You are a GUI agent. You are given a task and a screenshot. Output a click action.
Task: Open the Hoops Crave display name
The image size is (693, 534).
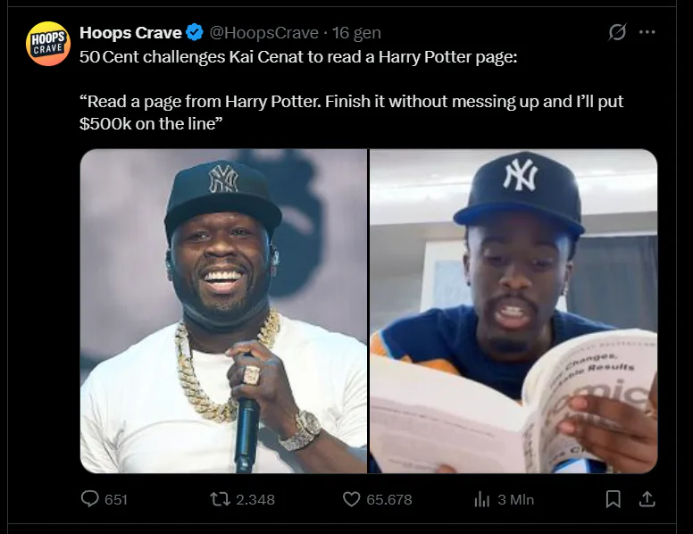(x=130, y=33)
